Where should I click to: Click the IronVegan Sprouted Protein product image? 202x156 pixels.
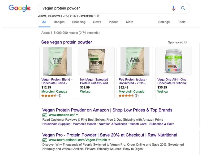96,62
